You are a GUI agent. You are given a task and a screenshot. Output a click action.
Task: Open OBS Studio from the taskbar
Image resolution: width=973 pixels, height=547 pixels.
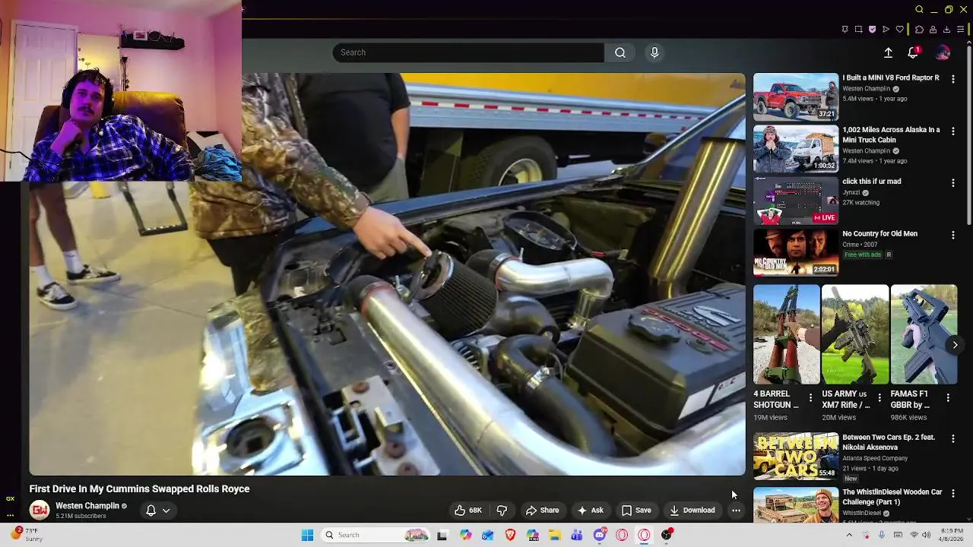coord(667,535)
